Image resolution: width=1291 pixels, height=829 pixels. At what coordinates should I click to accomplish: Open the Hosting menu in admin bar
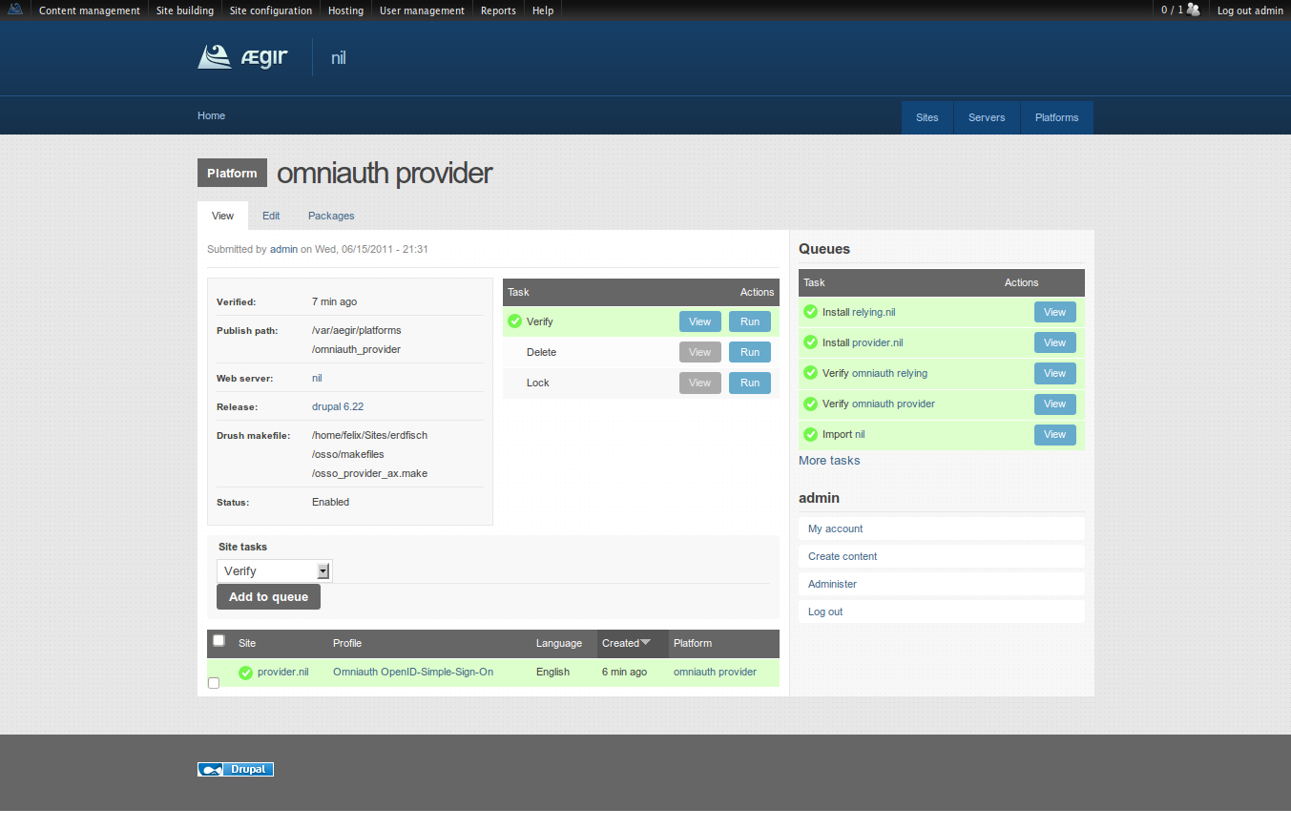[x=345, y=10]
